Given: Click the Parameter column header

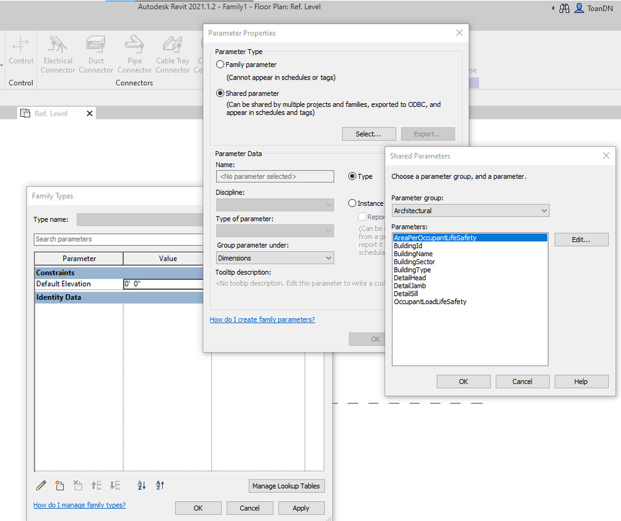Looking at the screenshot, I should 79,258.
